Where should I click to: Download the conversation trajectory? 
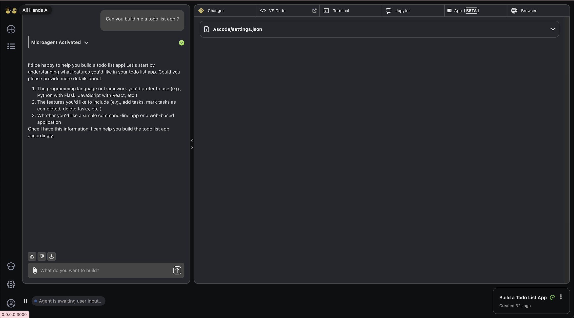(x=51, y=257)
